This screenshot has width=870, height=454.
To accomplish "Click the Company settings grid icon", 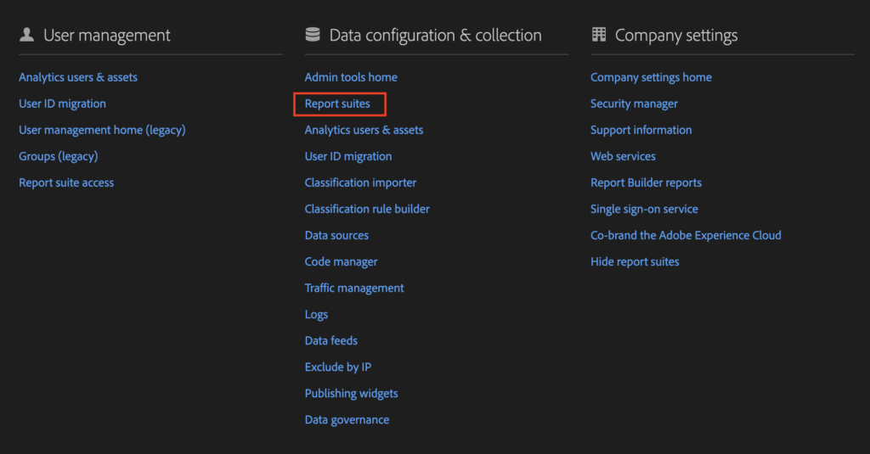I will click(599, 35).
